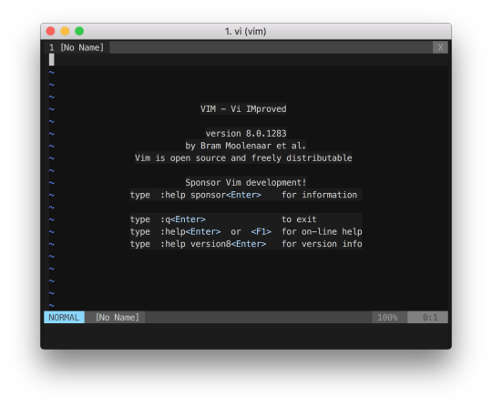This screenshot has width=492, height=407.
Task: Close the tab with the X button
Action: point(440,47)
